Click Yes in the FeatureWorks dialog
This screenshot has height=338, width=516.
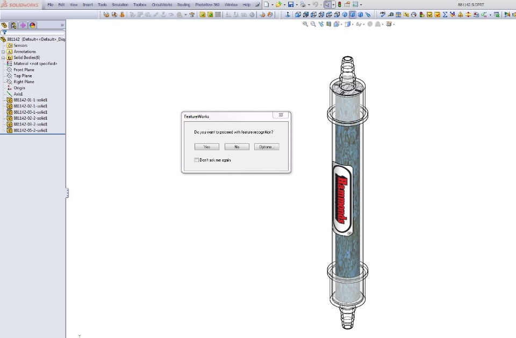(206, 147)
